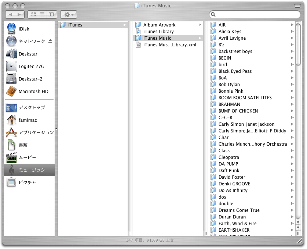Image resolution: width=307 pixels, height=249 pixels.
Task: Select the iTunes folder in first column
Action: 92,25
